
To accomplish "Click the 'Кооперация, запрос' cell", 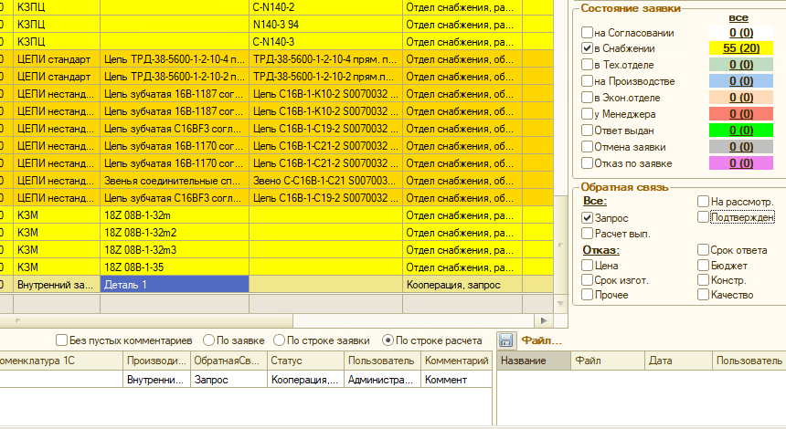I will [462, 285].
